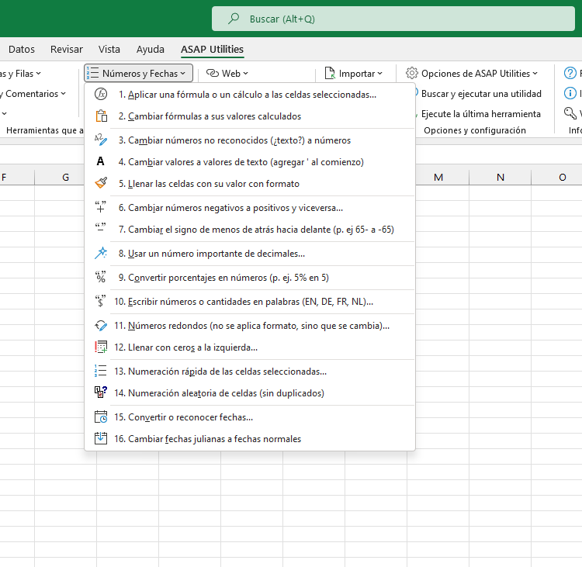Choose Números redondos menu entry
The width and height of the screenshot is (582, 567).
click(249, 326)
